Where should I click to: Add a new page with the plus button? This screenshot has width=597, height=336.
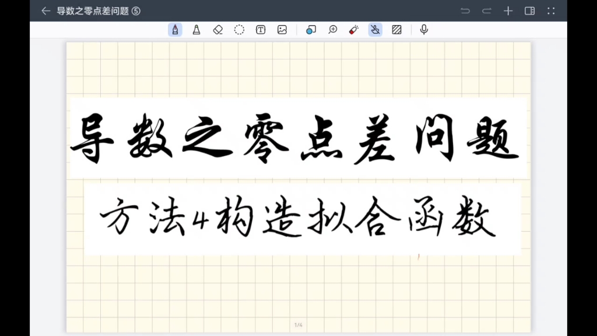coord(507,10)
